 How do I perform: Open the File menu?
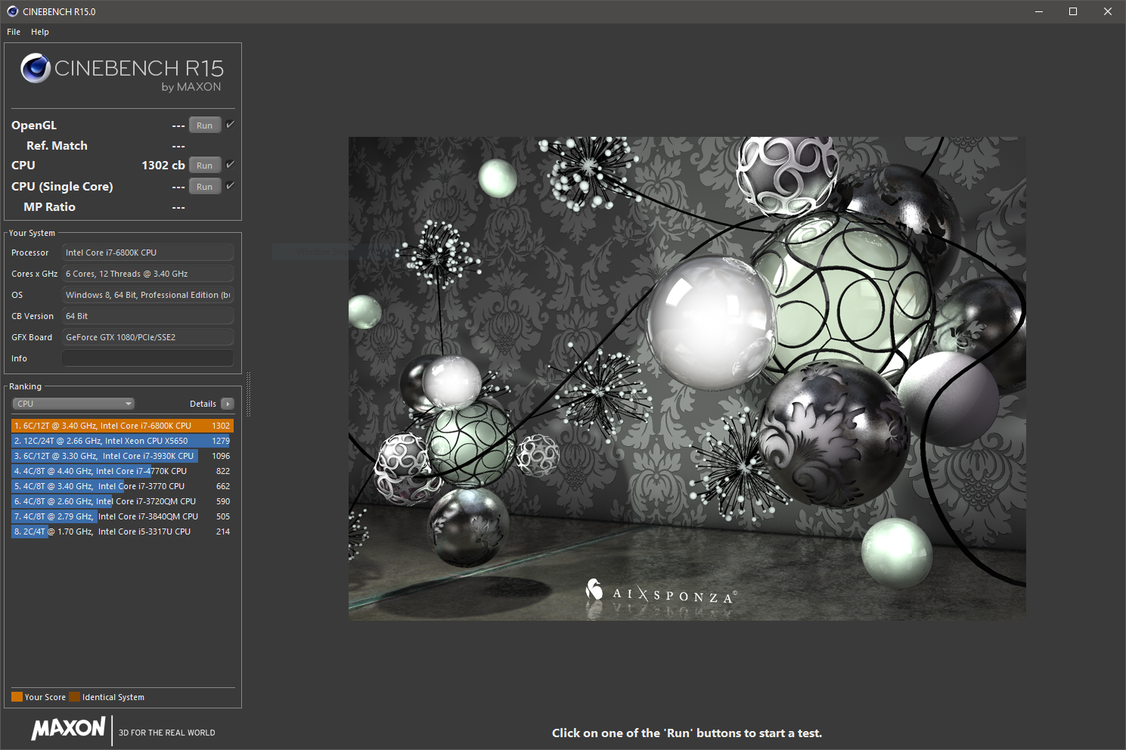click(x=14, y=32)
